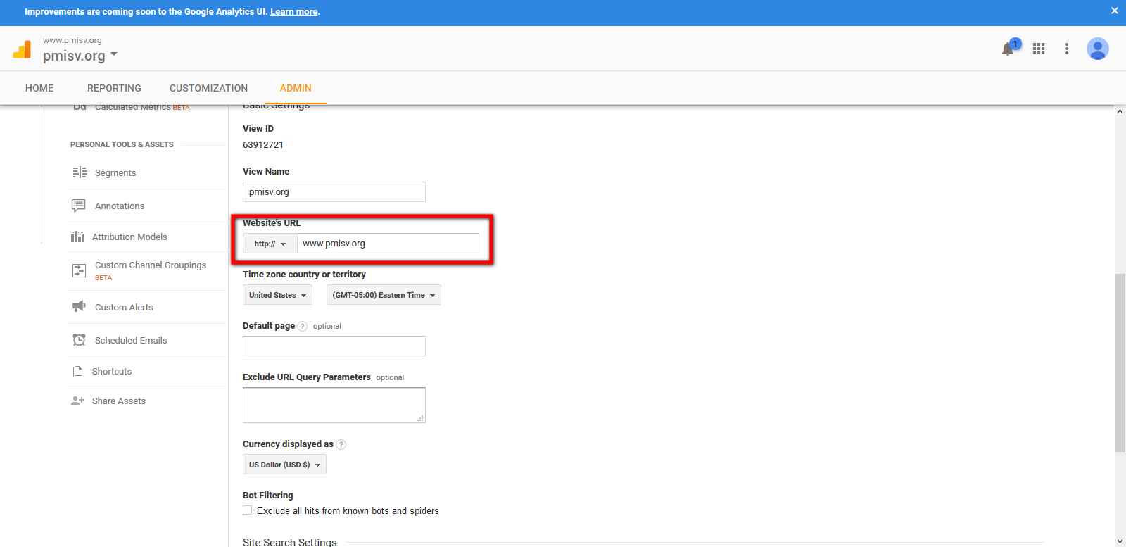Viewport: 1126px width, 547px height.
Task: Click the Scheduled Emails clock icon
Action: 80,340
